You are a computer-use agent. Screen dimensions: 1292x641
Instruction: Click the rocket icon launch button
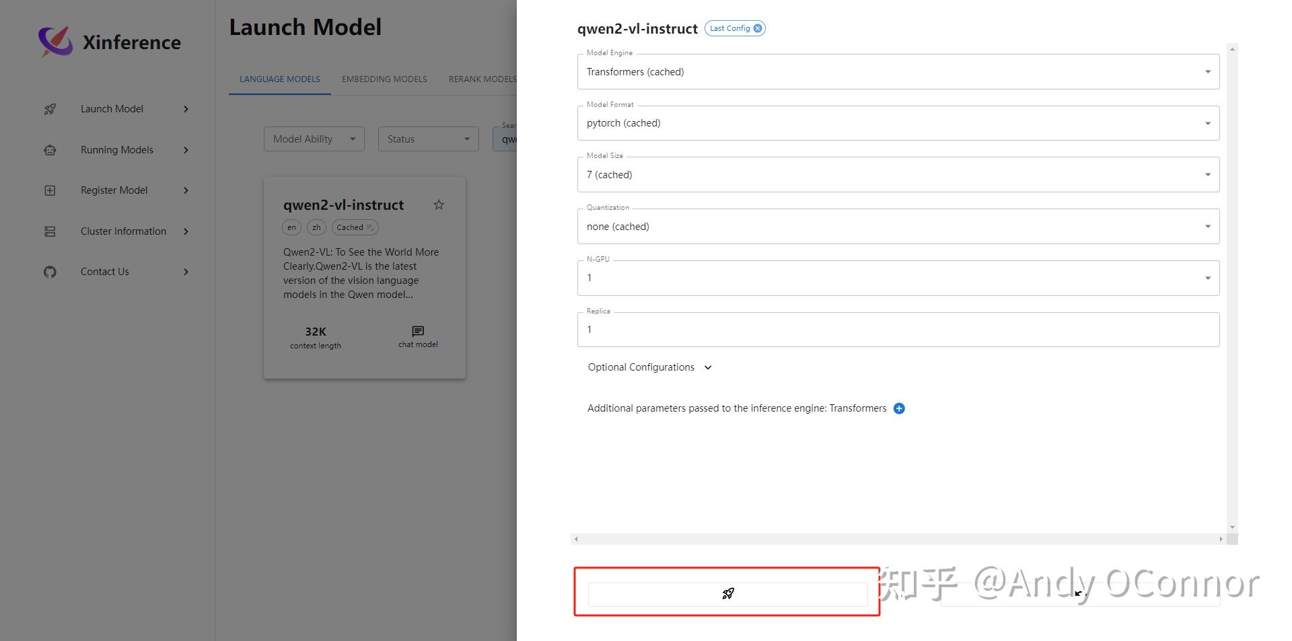coord(727,594)
